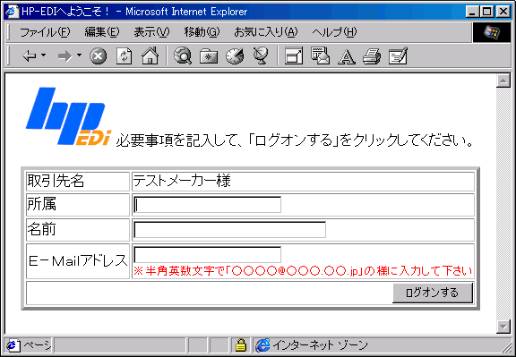This screenshot has width=516, height=357.
Task: Open the Back button history dropdown arrow
Action: tap(43, 55)
